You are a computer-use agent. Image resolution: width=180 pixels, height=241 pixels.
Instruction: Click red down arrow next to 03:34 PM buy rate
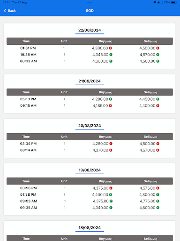click(x=111, y=144)
